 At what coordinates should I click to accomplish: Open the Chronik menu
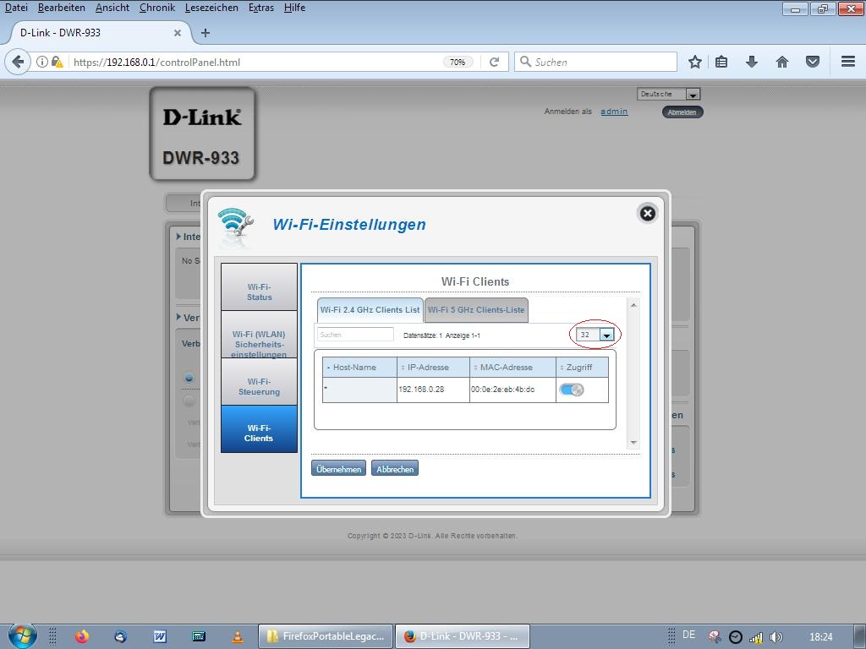156,8
